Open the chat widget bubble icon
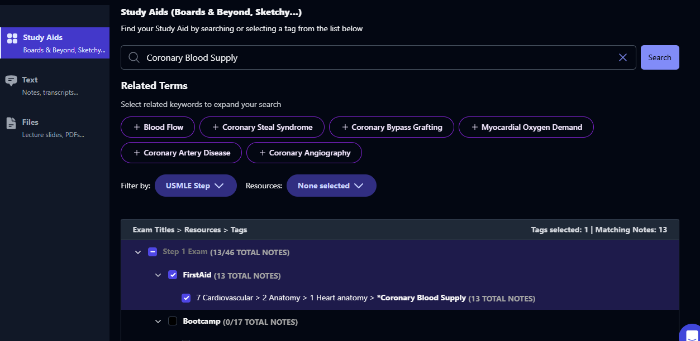Viewport: 700px width, 341px height. pyautogui.click(x=692, y=334)
